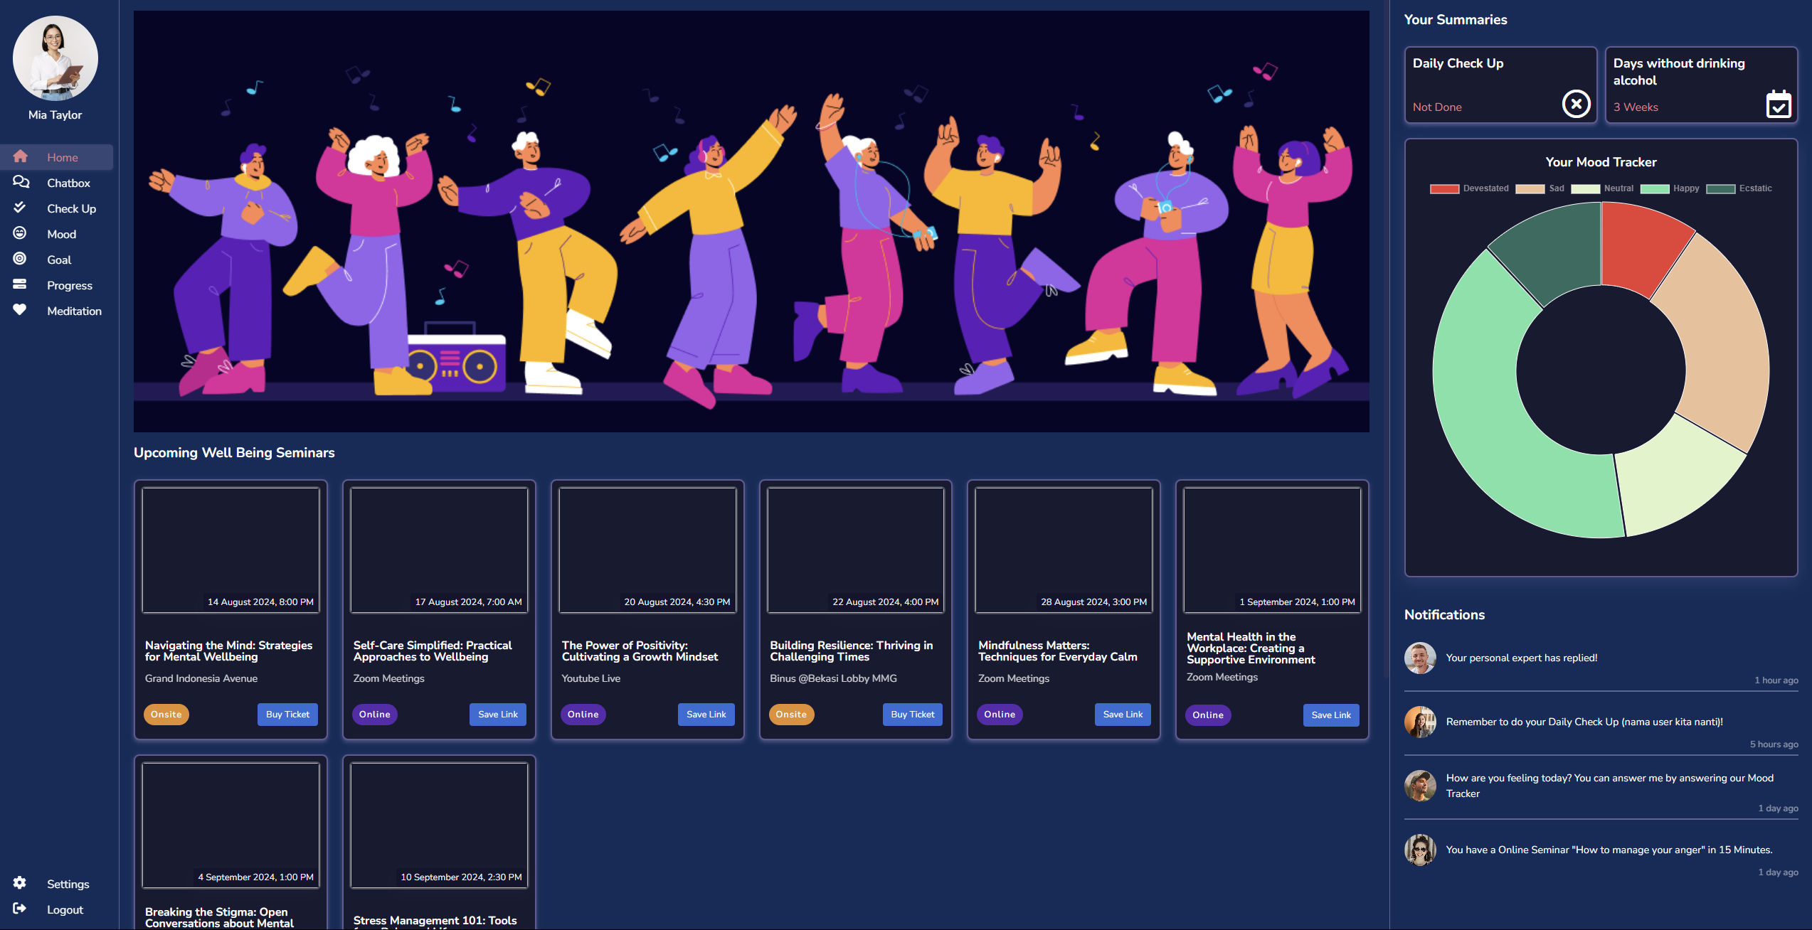1812x930 pixels.
Task: Select the Goal target icon
Action: pos(19,259)
